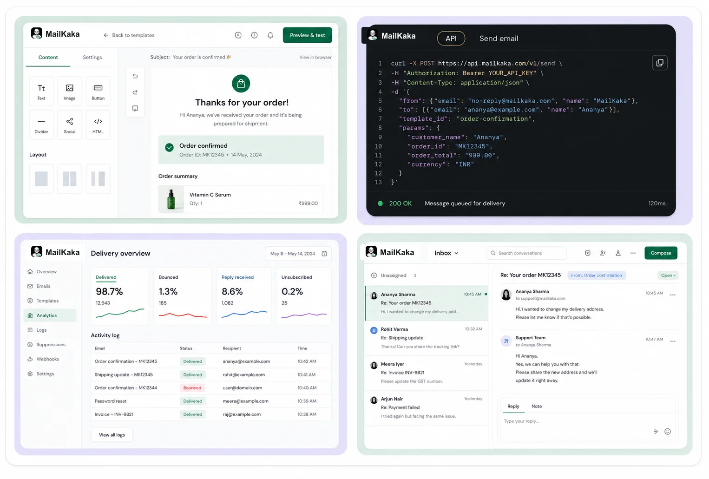Image resolution: width=709 pixels, height=479 pixels.
Task: Copy the curl code snippet
Action: click(x=660, y=63)
